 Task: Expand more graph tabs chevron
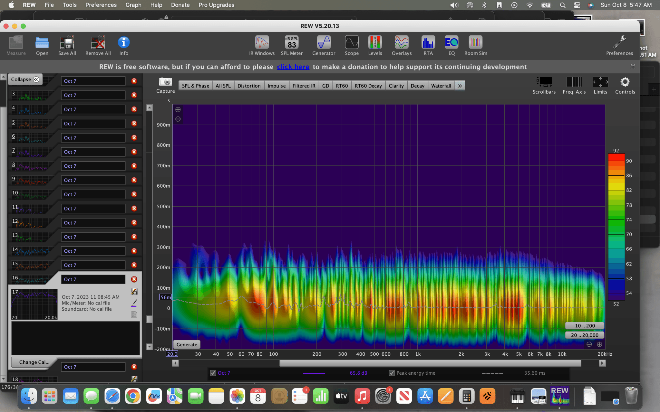tap(460, 86)
